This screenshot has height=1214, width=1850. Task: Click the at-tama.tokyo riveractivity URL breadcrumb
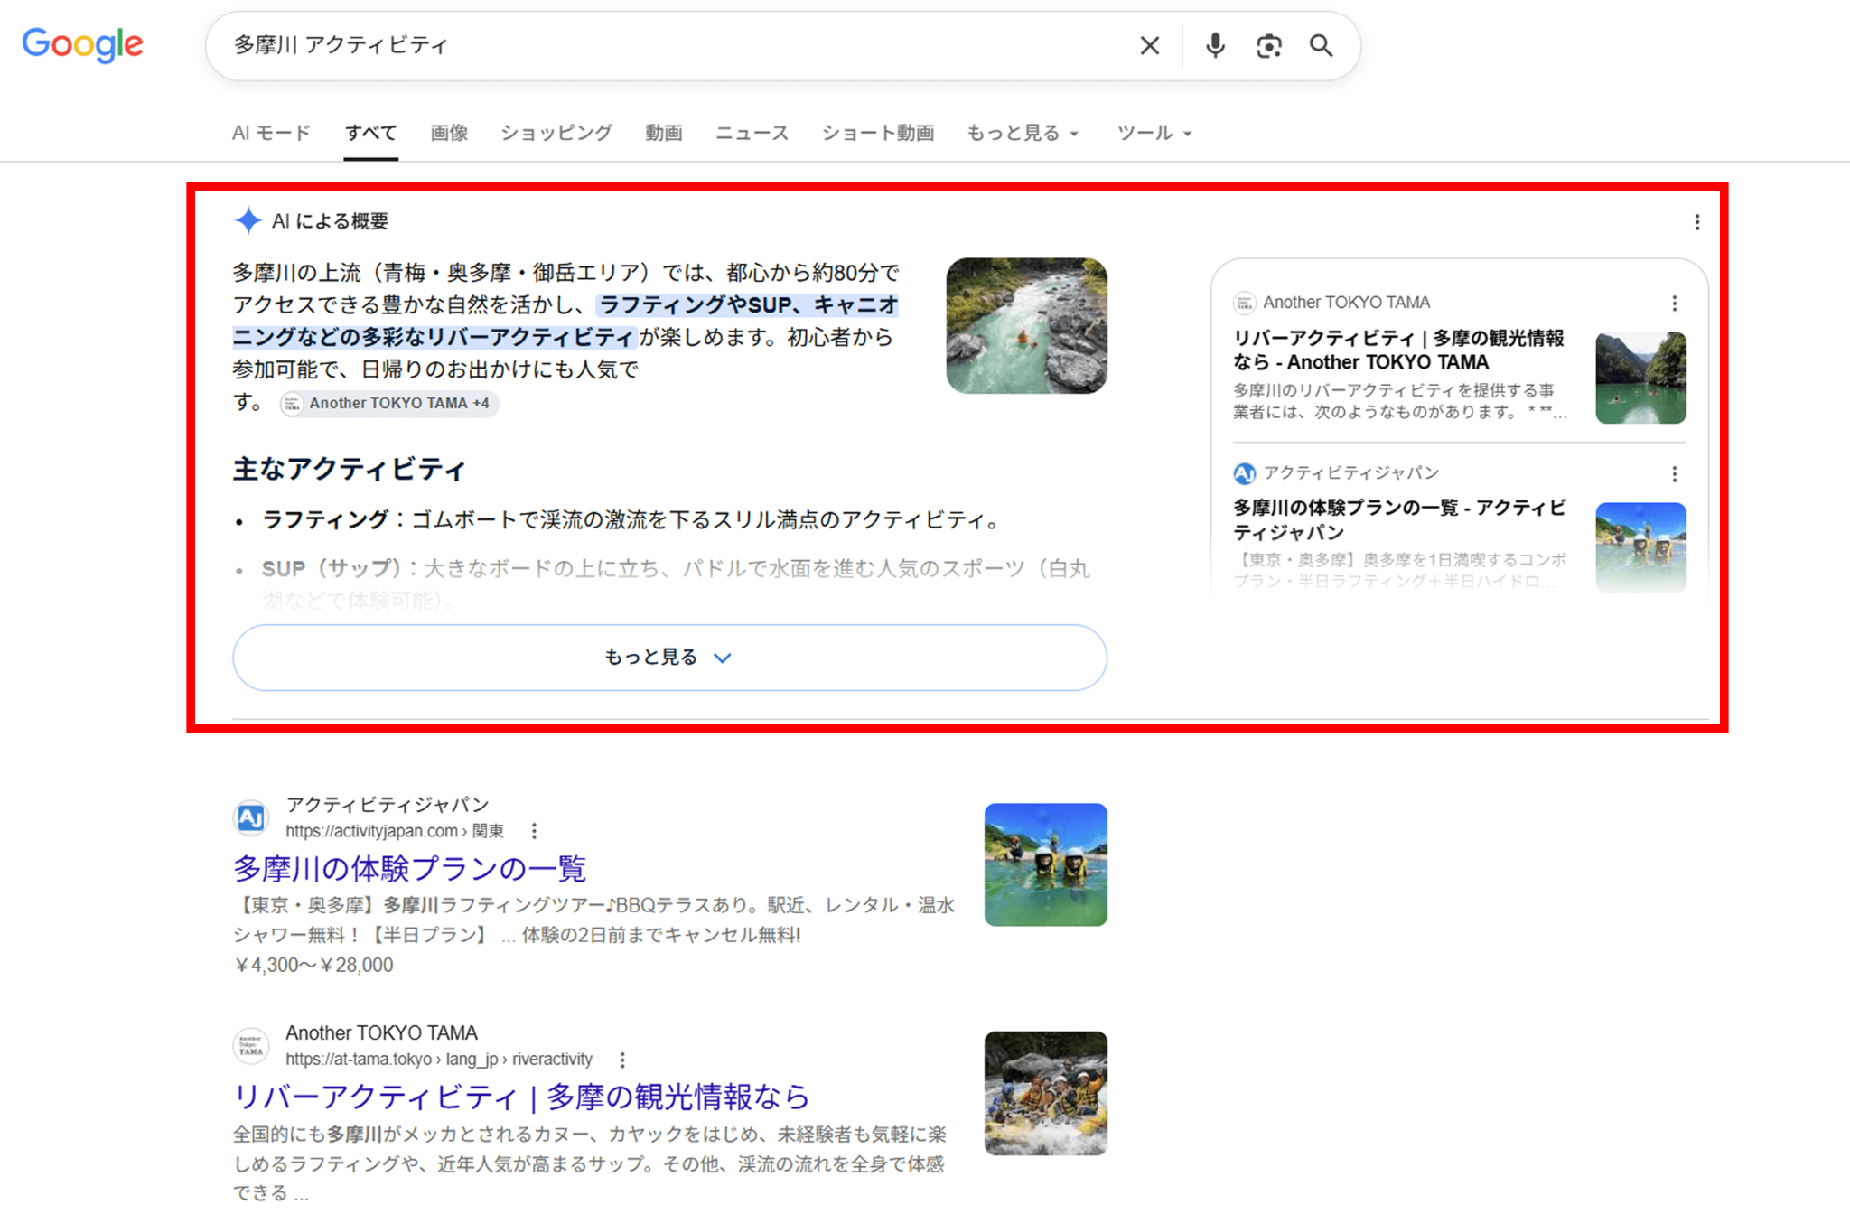[x=439, y=1060]
